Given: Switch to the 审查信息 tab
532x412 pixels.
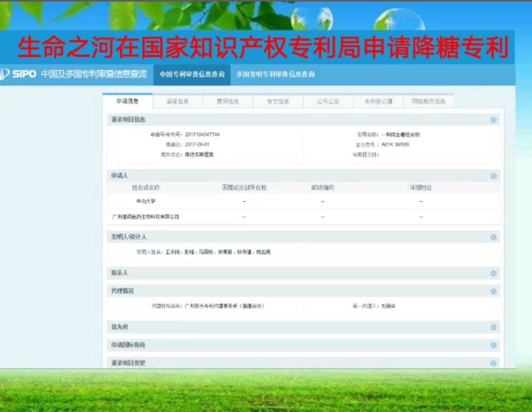Looking at the screenshot, I should point(178,102).
